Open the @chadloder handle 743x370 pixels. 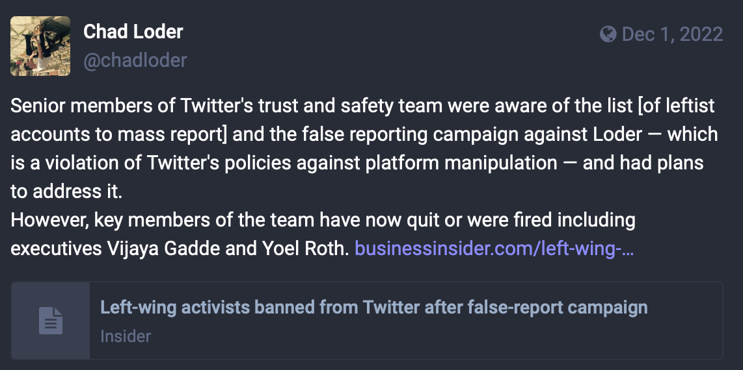click(x=135, y=60)
